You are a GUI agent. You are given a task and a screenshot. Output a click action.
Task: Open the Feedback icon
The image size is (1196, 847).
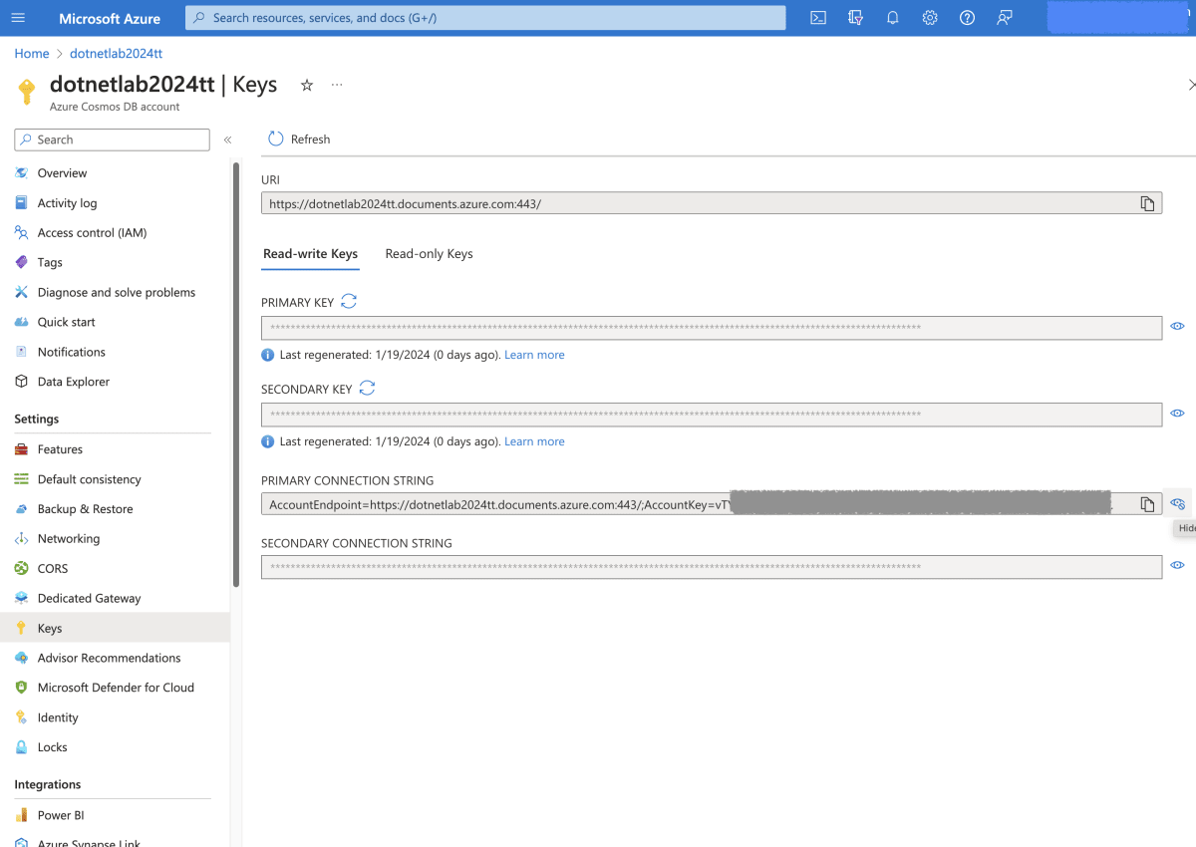pos(1005,18)
